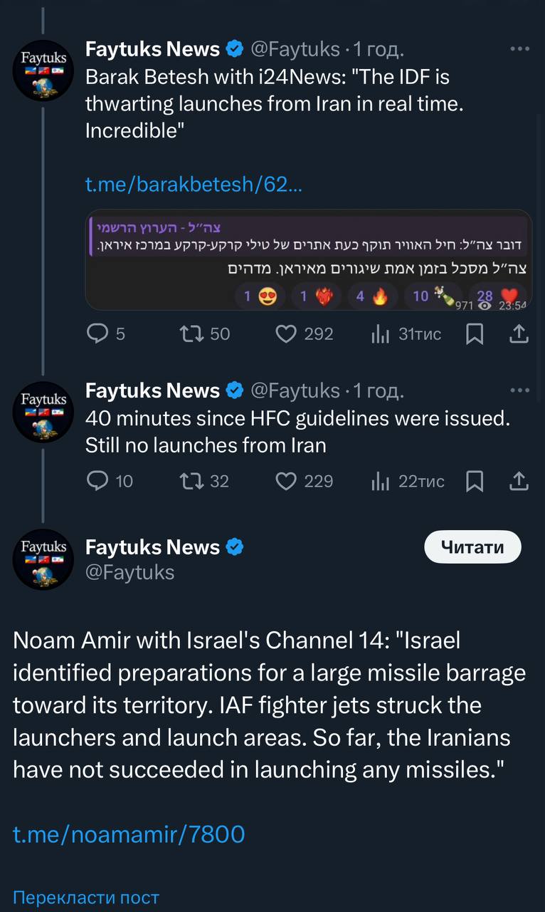Open the t.me/noamamir/7800 link
The image size is (545, 912).
(129, 834)
